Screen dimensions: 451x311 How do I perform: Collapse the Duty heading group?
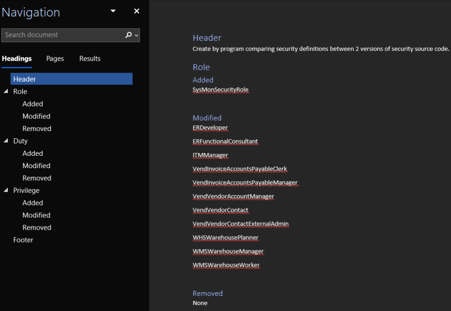[6, 141]
